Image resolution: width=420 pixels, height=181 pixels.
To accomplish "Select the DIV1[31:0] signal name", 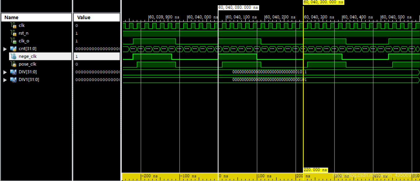I will tap(29, 80).
